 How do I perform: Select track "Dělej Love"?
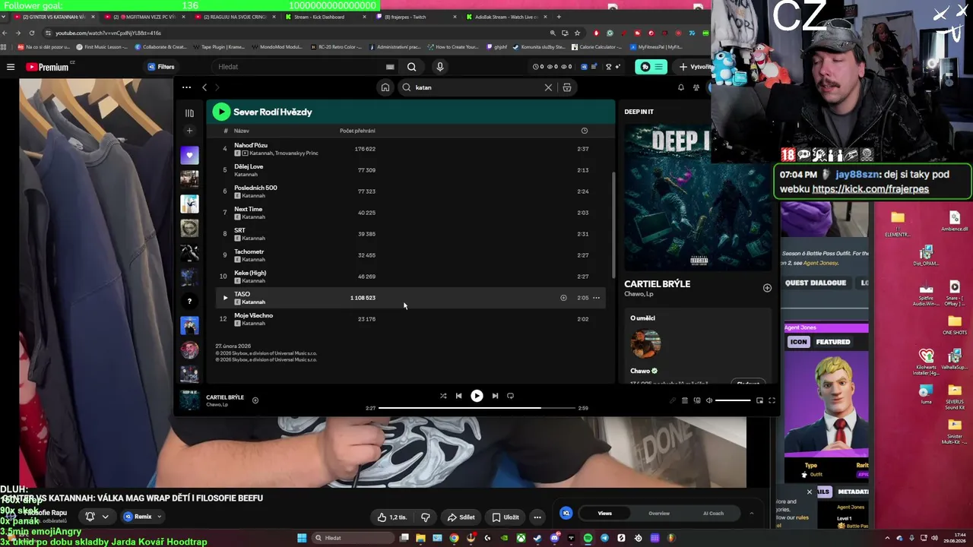[249, 166]
